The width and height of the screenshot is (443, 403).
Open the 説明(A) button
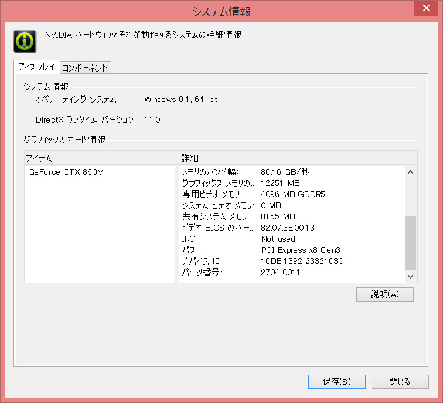[385, 294]
